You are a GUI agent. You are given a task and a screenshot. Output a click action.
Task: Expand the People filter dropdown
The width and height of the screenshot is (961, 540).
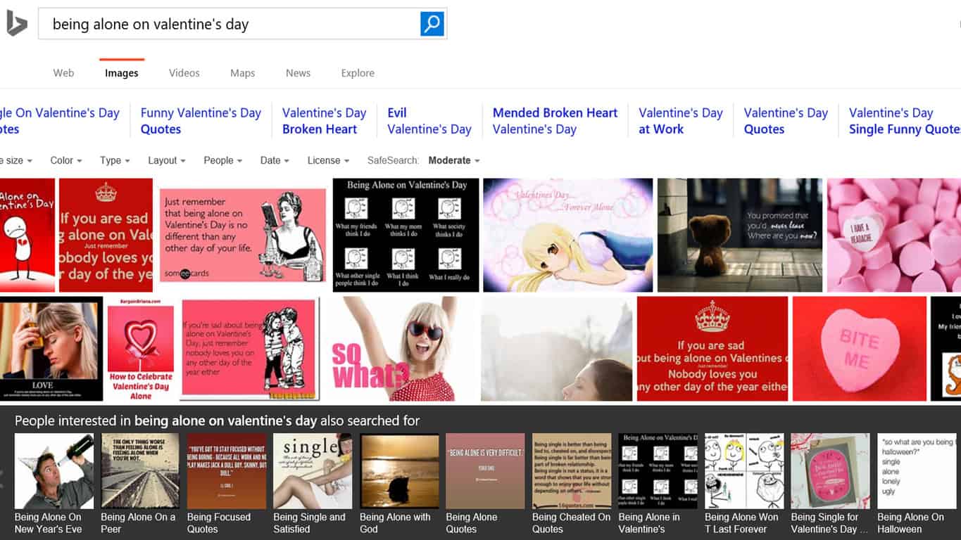click(222, 160)
